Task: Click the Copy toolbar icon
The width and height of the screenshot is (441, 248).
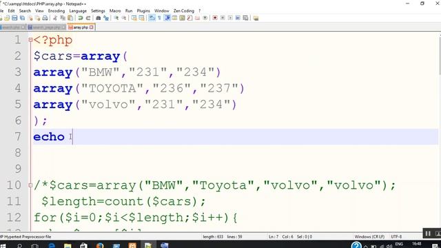Action: coord(63,18)
